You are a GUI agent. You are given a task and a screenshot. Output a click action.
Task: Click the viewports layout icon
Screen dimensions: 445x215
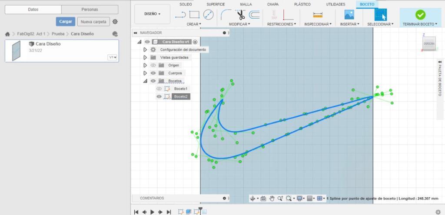tap(319, 198)
